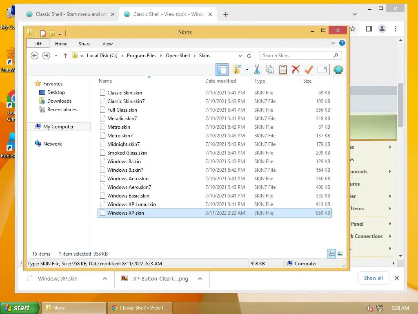Select Downloads in Favorites
Viewport: 418px width, 314px height.
point(59,101)
